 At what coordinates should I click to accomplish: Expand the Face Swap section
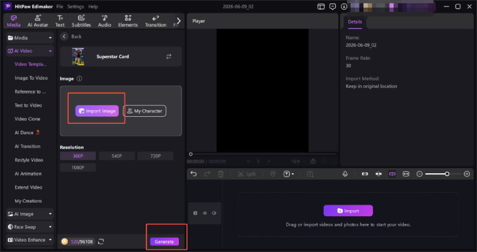click(x=30, y=226)
